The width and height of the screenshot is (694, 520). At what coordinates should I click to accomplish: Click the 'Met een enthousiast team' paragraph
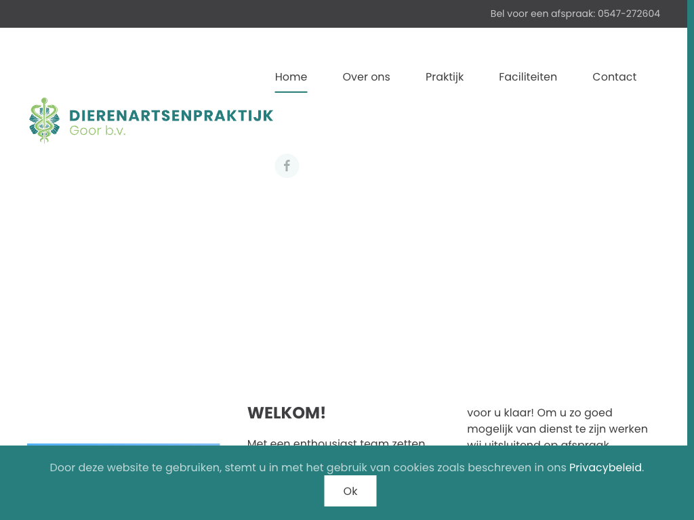click(335, 441)
